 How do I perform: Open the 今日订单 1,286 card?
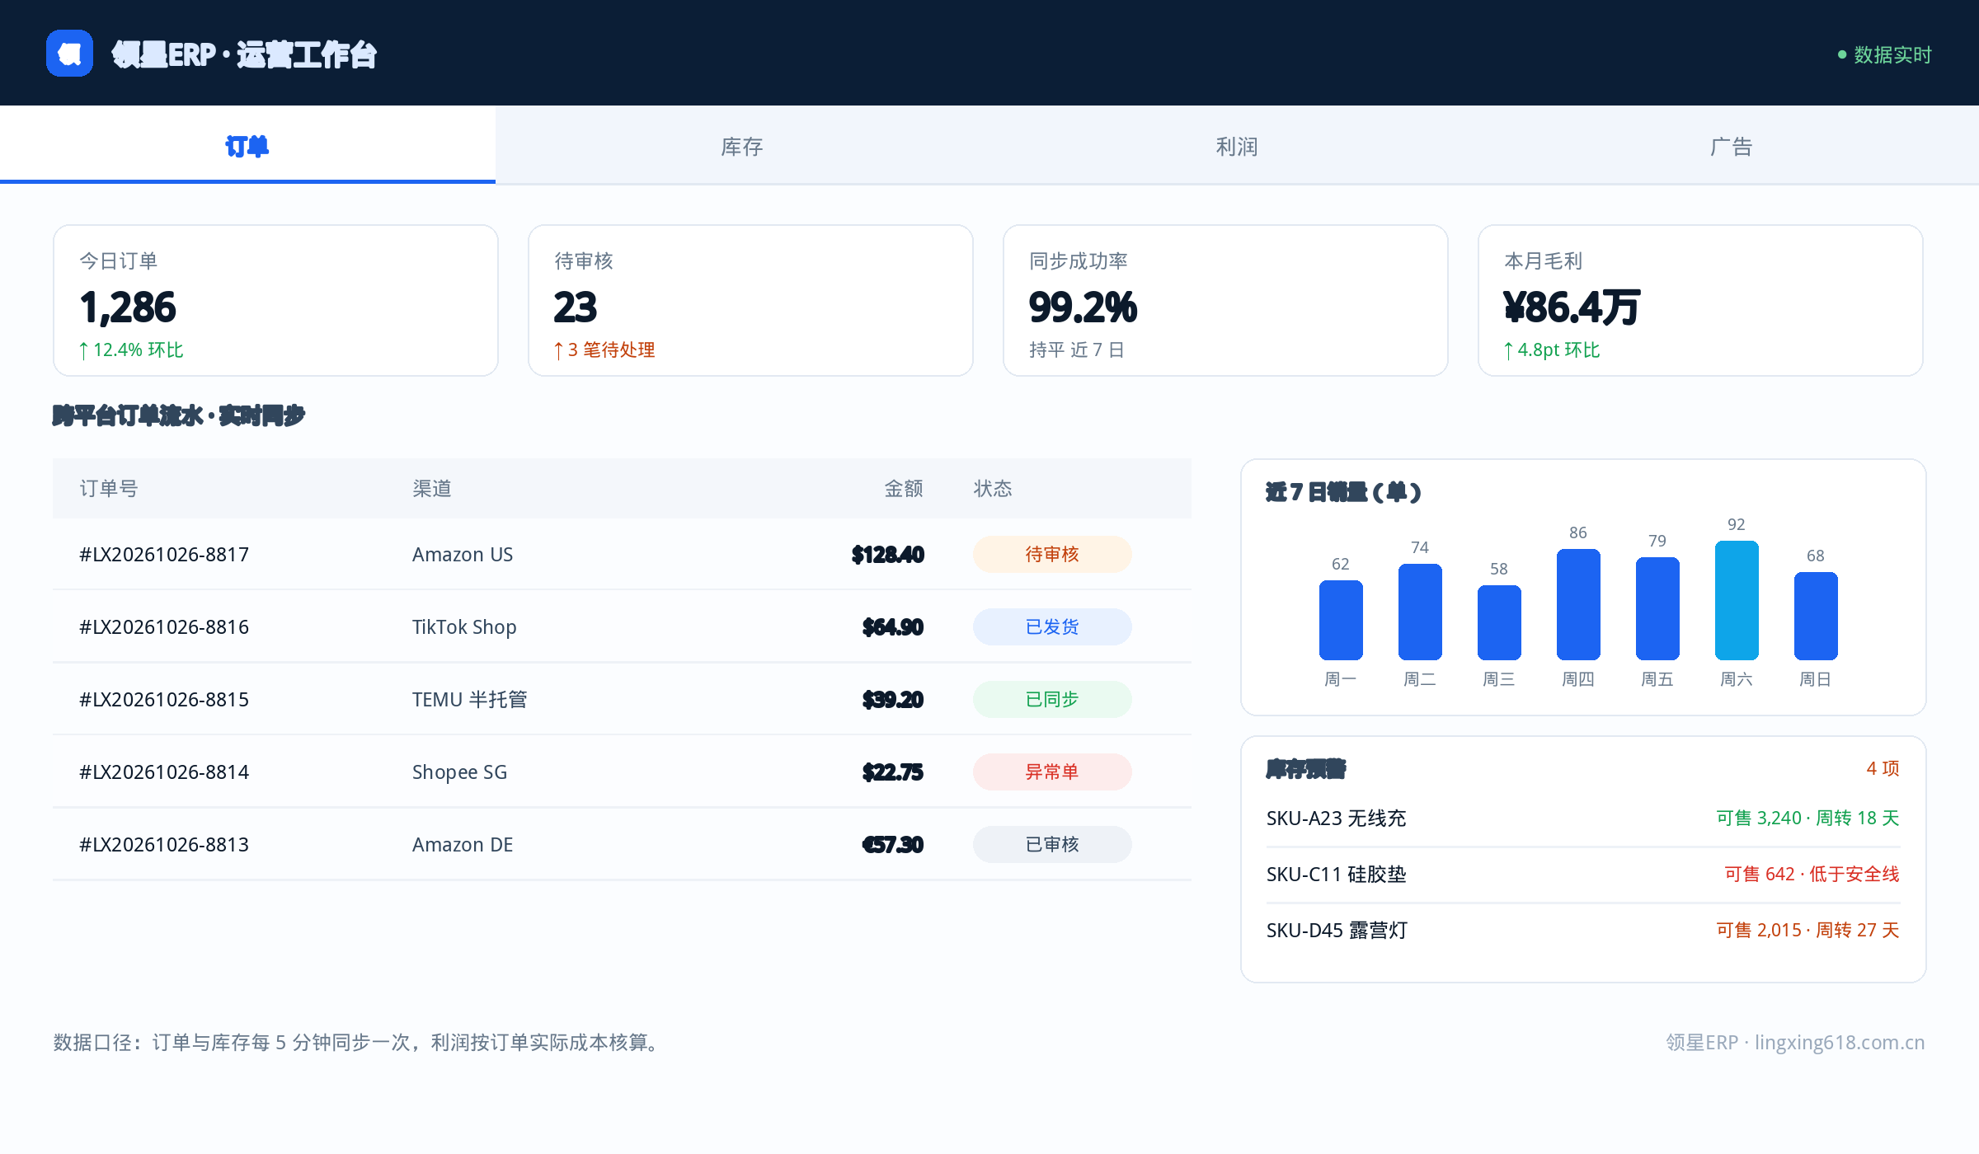[x=275, y=300]
